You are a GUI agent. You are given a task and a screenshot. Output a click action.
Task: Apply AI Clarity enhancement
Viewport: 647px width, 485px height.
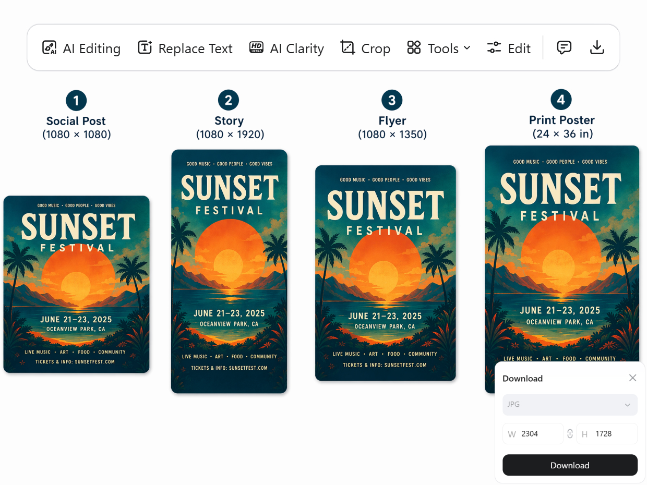[286, 48]
